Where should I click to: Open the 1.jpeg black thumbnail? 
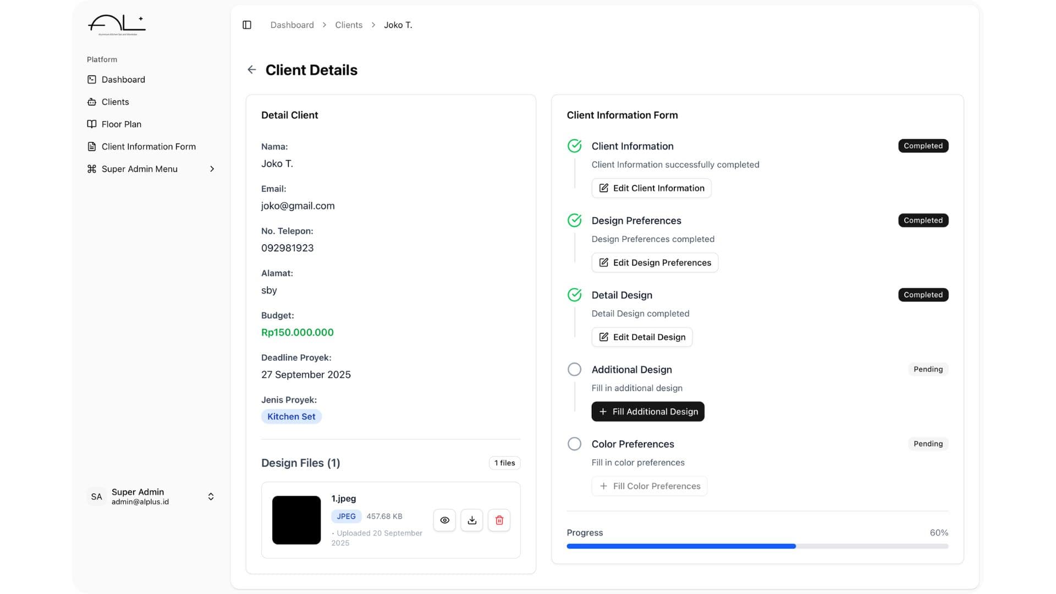[x=296, y=520]
